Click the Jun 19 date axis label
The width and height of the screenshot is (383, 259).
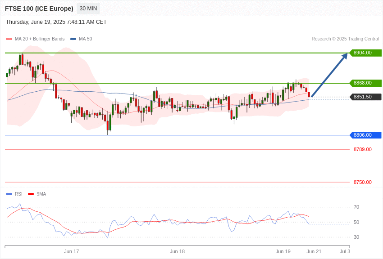pos(283,251)
